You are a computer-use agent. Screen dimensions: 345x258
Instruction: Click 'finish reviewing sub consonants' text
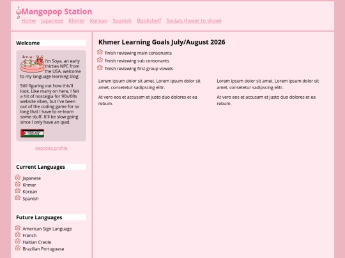click(137, 61)
